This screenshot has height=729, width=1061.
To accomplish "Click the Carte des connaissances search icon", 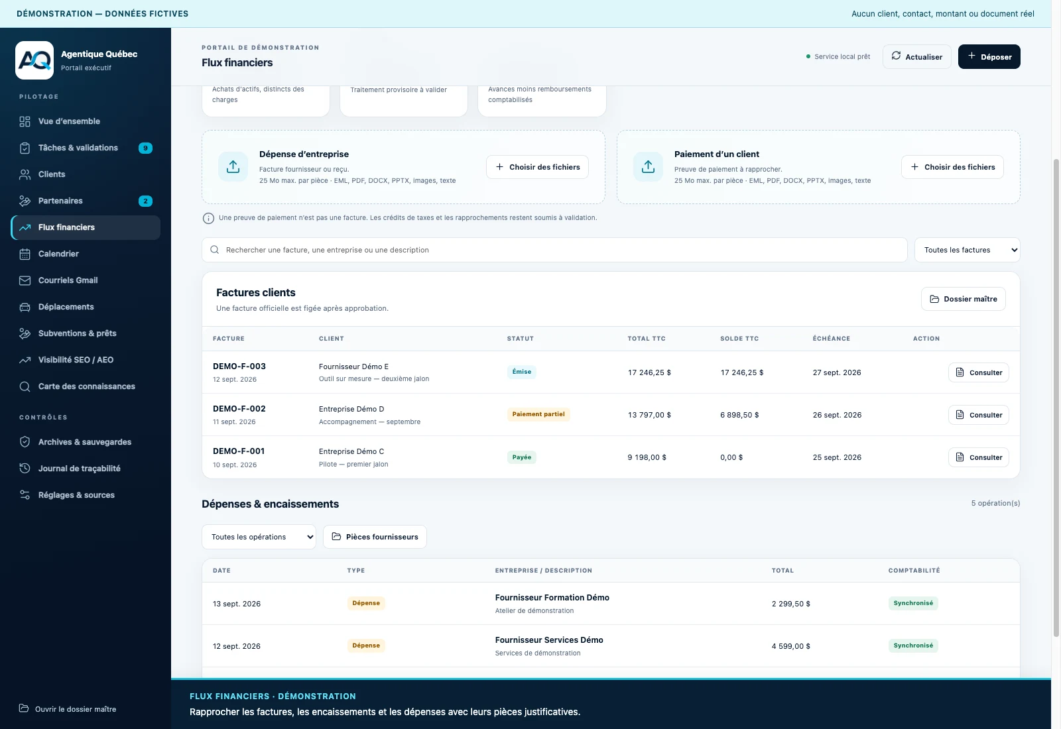I will 25,386.
